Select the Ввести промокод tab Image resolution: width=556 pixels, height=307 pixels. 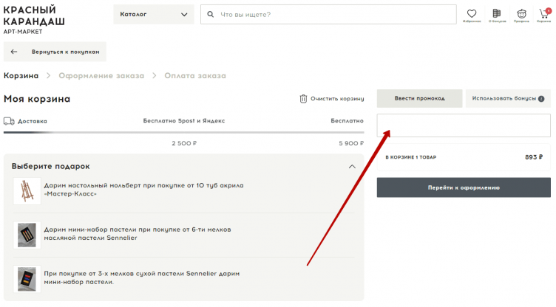(419, 99)
